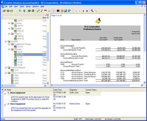Collapse the Inventory folder in tree

coord(9,23)
